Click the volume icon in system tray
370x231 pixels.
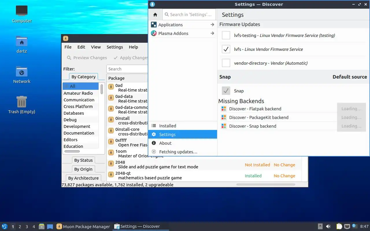(x=328, y=226)
